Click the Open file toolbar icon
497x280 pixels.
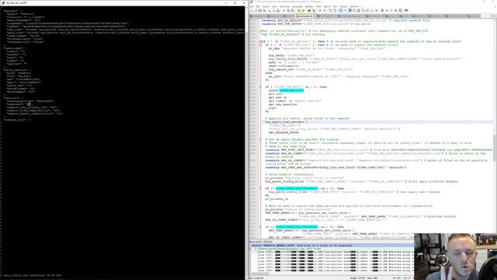255,10
